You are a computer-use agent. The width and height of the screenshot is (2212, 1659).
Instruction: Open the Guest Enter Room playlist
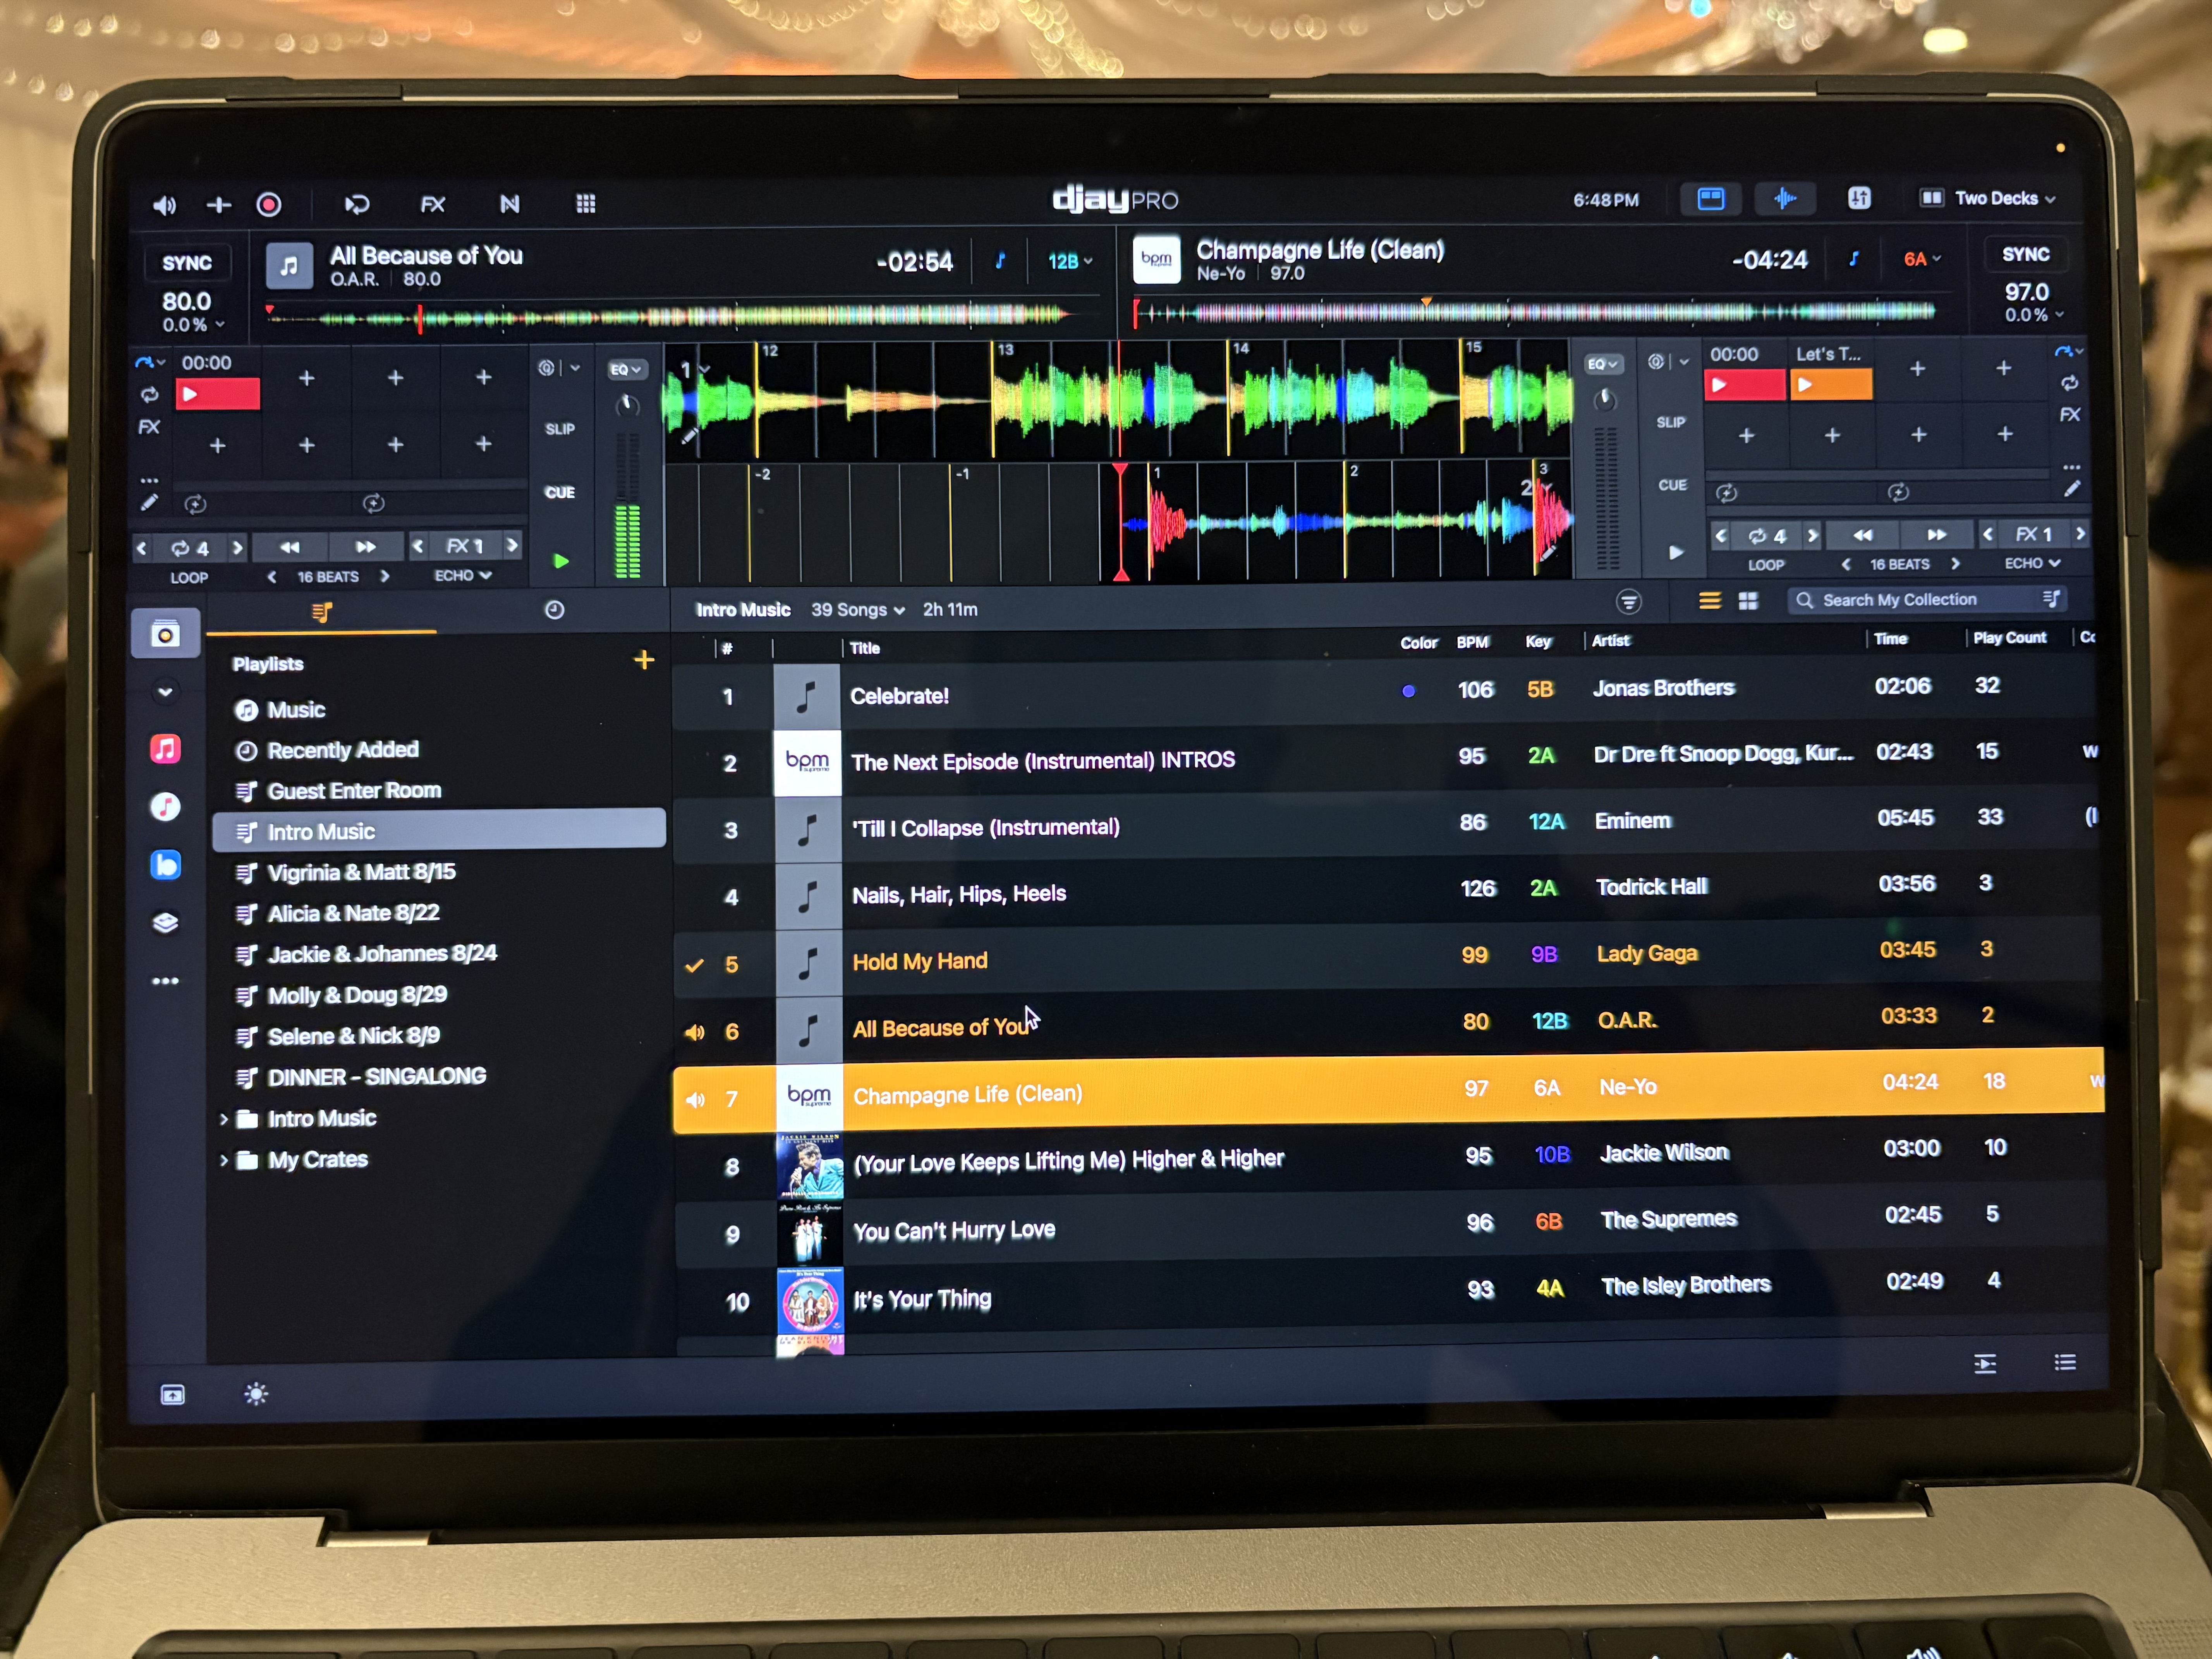point(353,791)
